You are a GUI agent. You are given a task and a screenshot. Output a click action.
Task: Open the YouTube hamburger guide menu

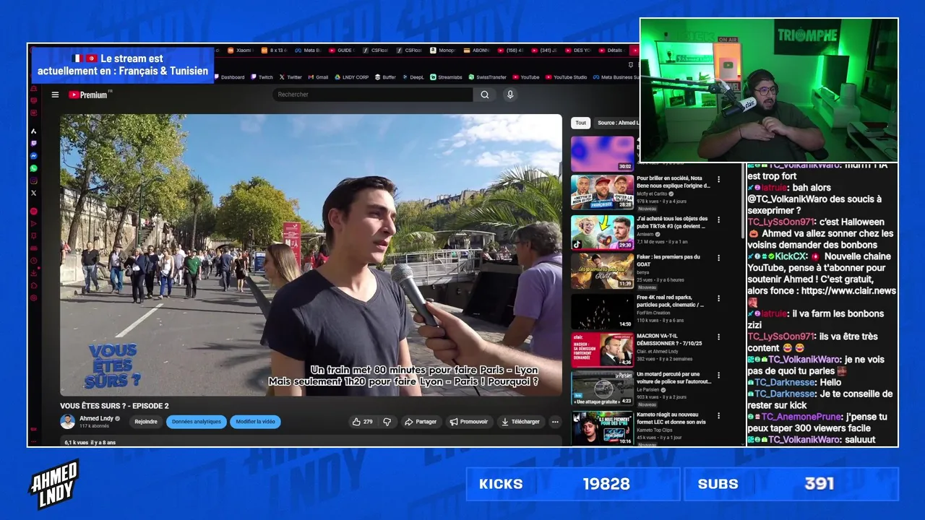[x=55, y=95]
